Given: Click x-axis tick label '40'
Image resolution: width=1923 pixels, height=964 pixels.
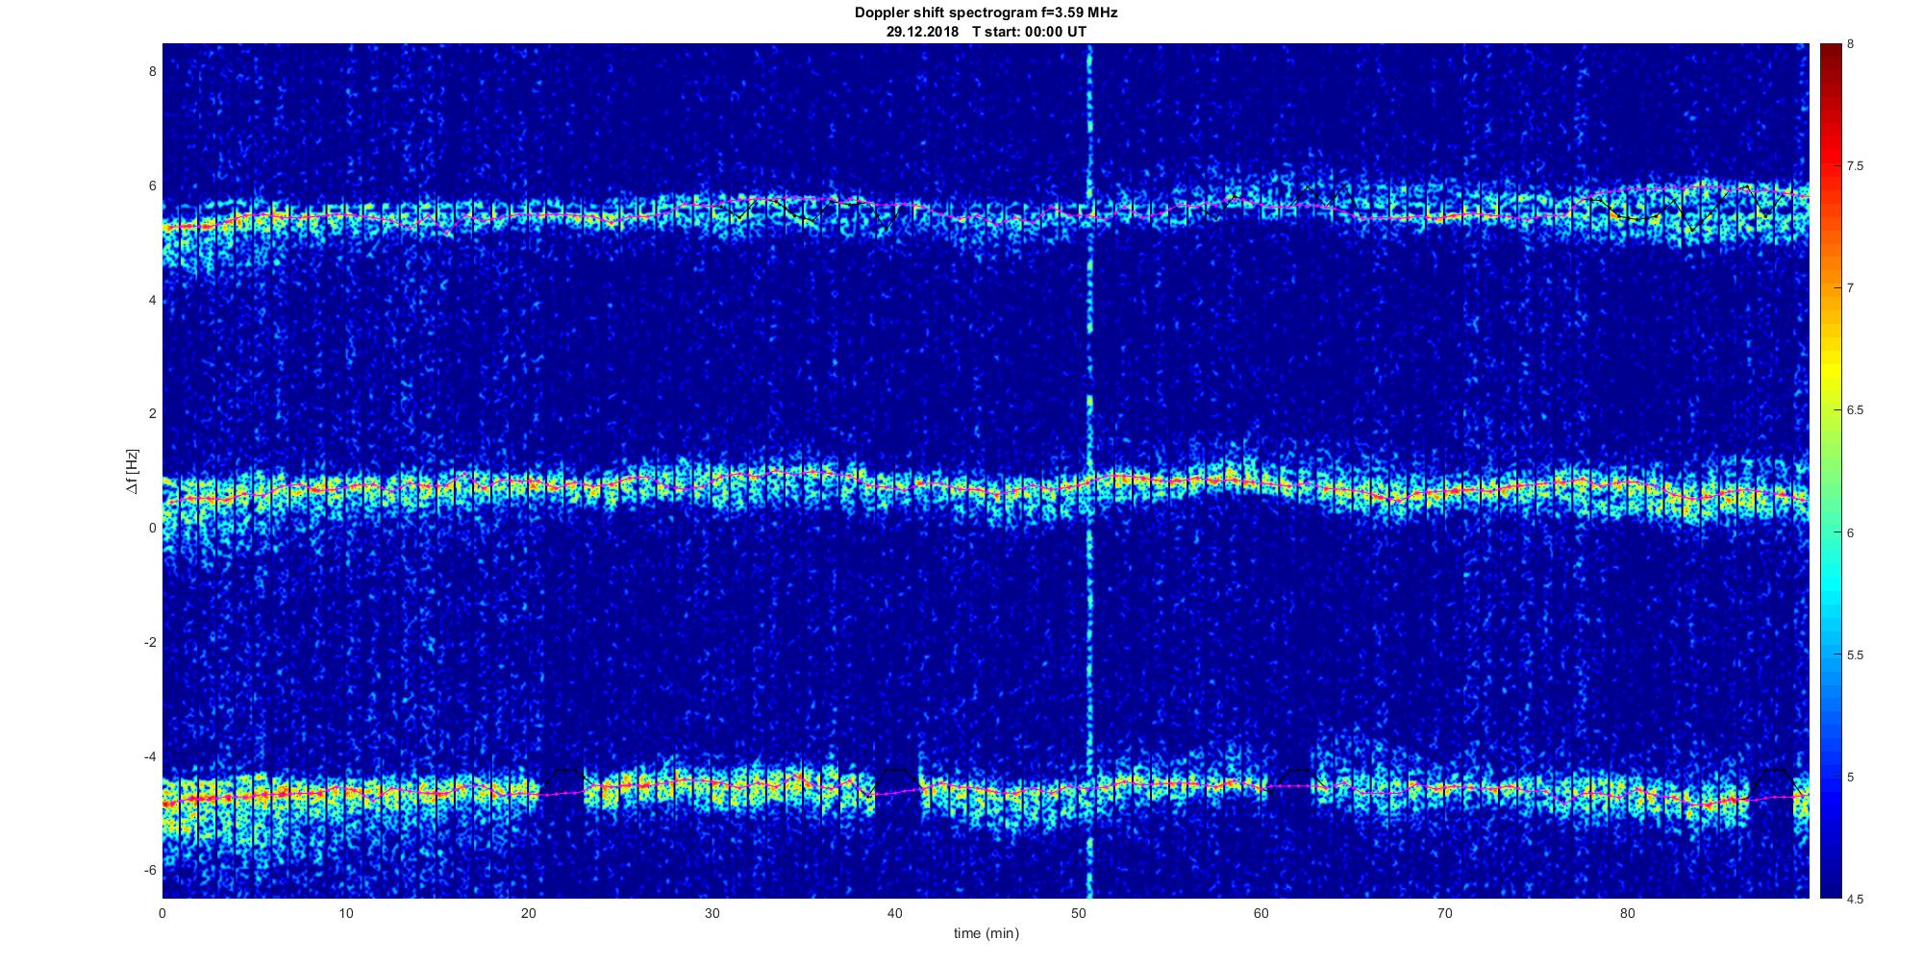Looking at the screenshot, I should tap(895, 913).
